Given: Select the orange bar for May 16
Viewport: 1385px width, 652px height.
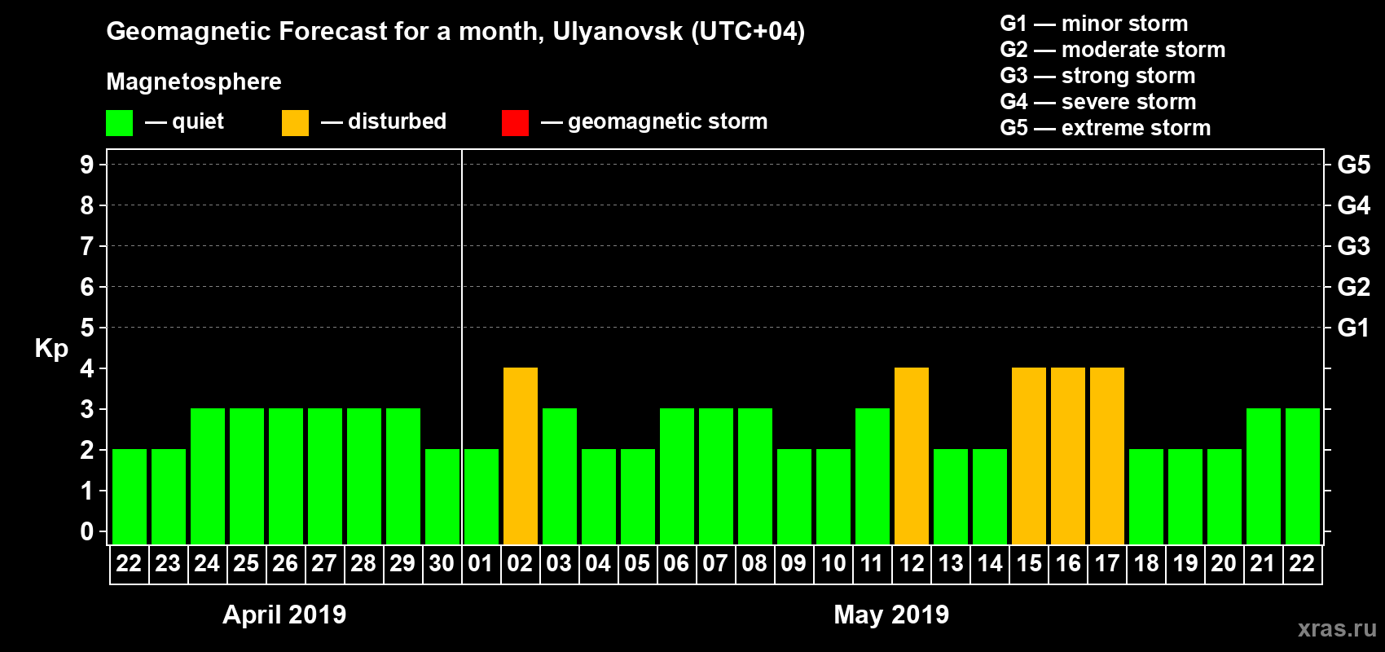Looking at the screenshot, I should (x=1068, y=456).
